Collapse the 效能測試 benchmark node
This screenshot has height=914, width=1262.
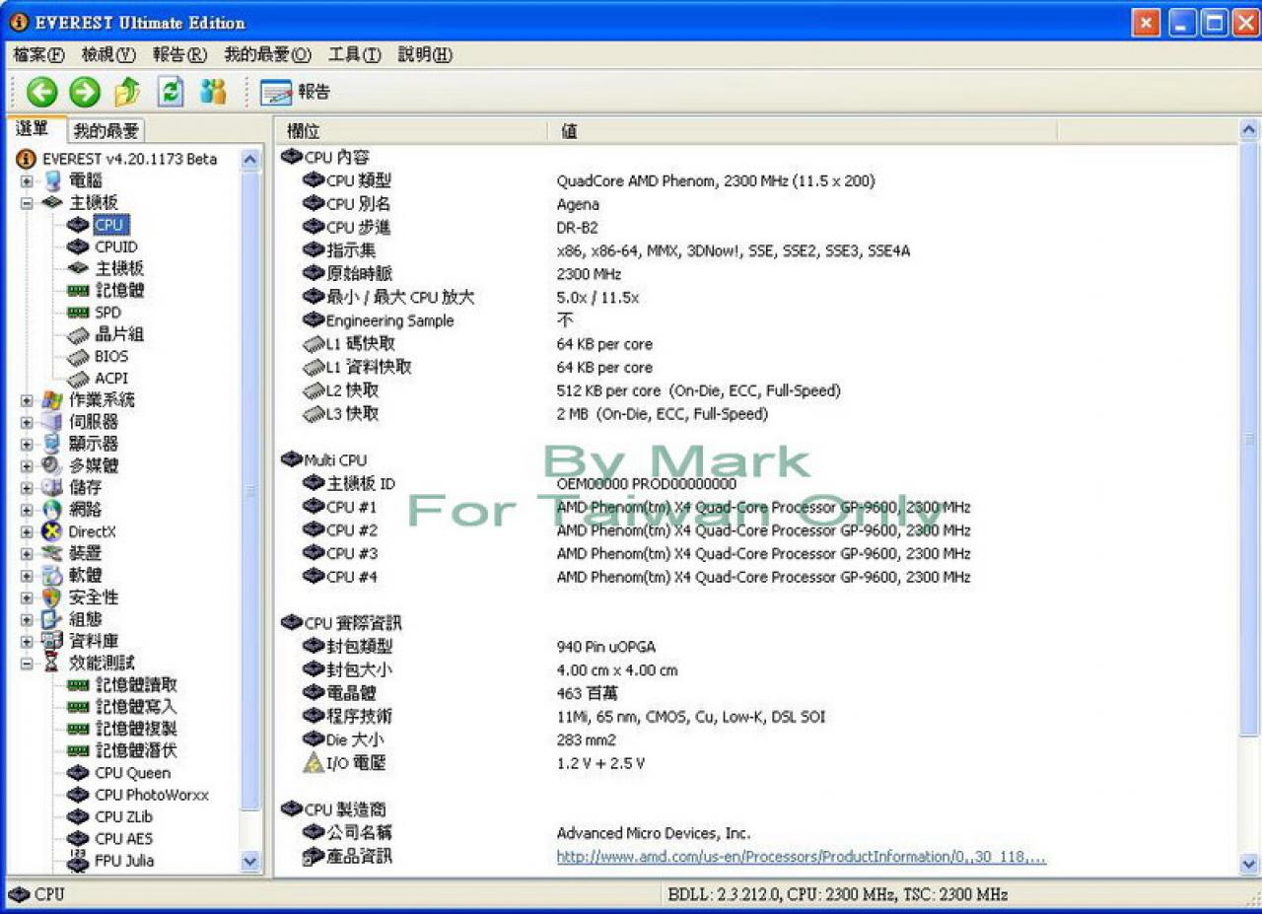point(27,664)
